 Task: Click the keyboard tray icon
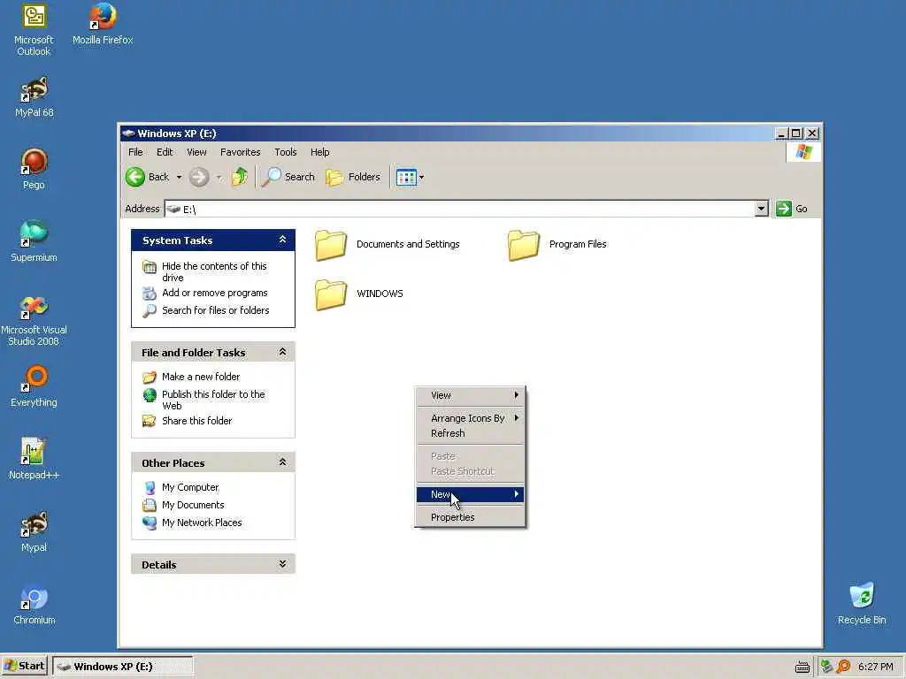pos(802,667)
